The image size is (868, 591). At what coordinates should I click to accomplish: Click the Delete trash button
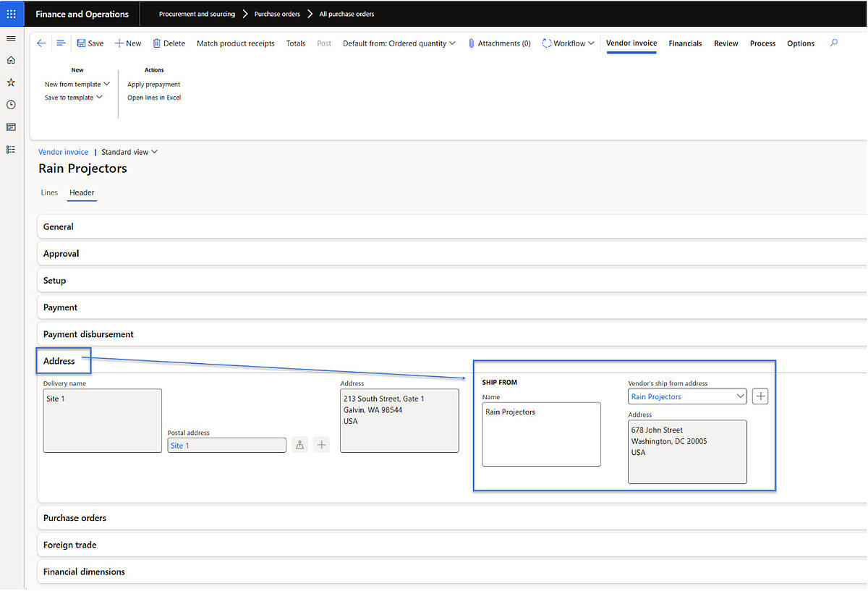click(x=169, y=43)
